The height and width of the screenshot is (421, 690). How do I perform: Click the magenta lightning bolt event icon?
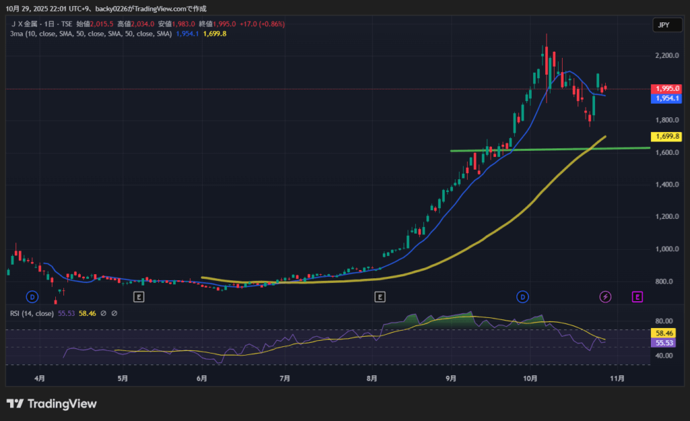(x=605, y=296)
